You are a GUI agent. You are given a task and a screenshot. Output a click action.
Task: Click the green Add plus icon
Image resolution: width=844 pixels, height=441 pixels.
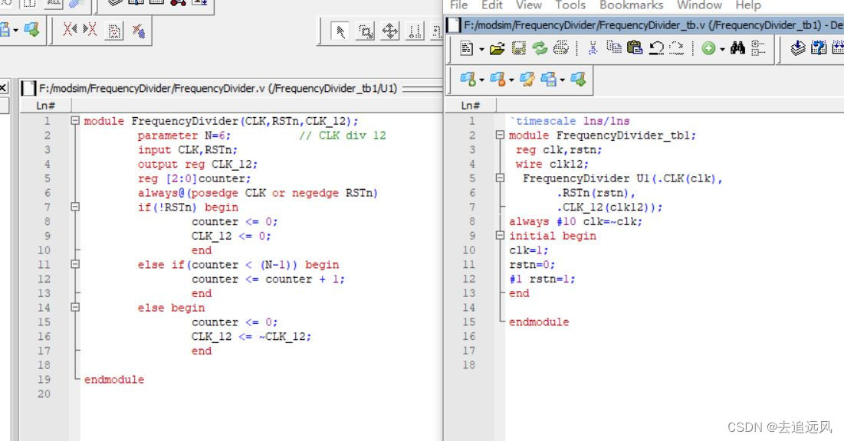pyautogui.click(x=708, y=48)
